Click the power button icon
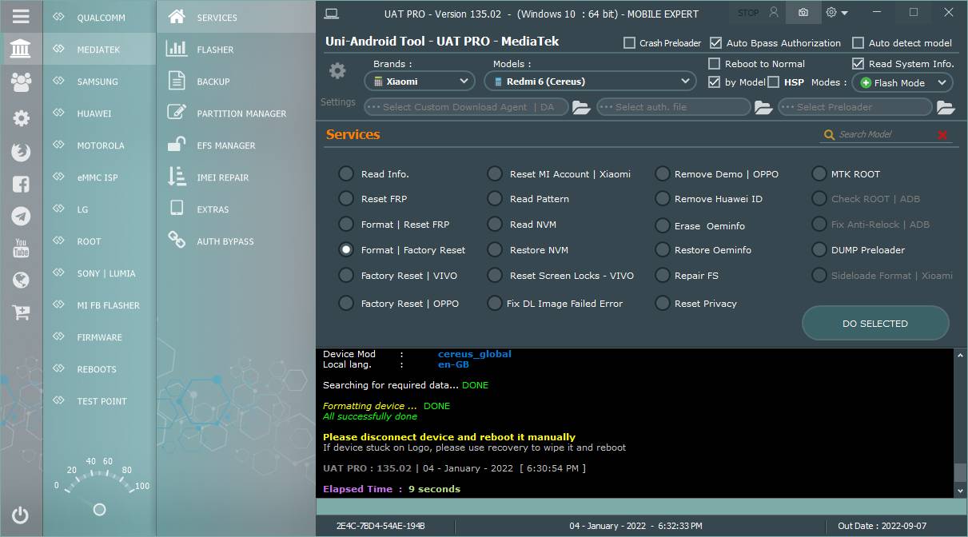968x537 pixels. point(21,515)
